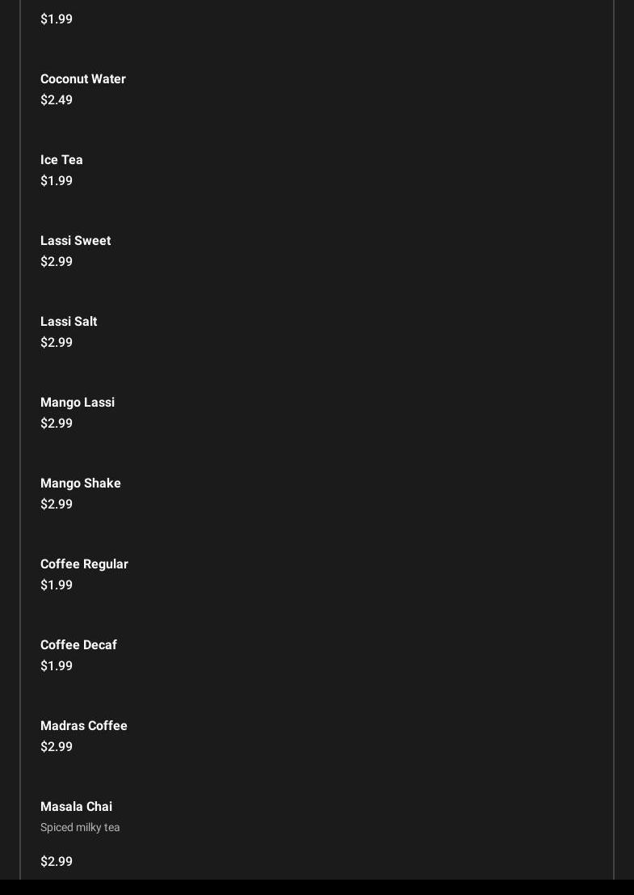
Task: Open the Mango Lassi item
Action: 78,403
